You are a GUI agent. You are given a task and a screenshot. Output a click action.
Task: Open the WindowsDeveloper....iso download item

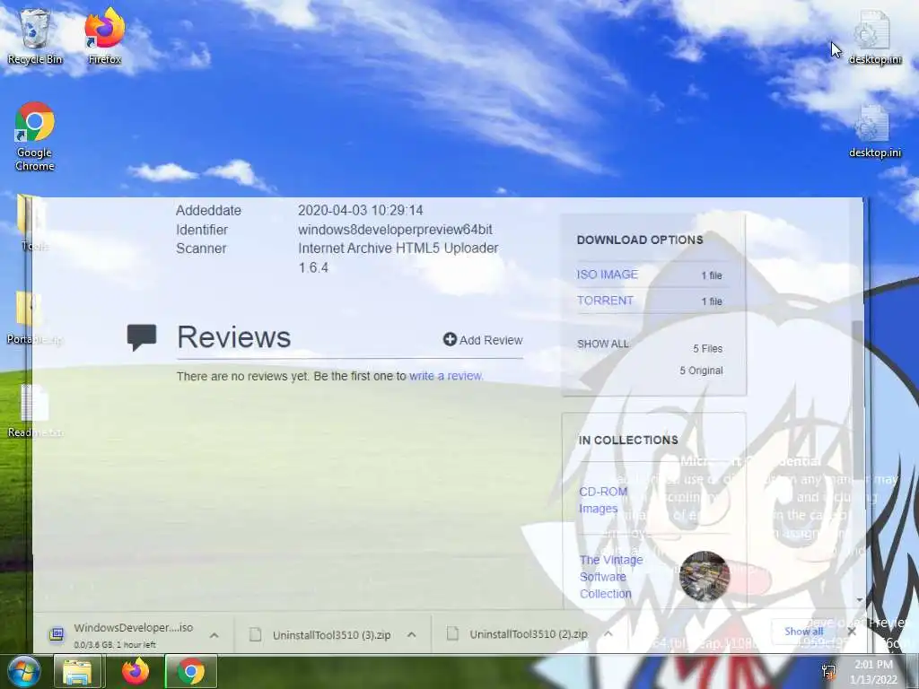[134, 635]
